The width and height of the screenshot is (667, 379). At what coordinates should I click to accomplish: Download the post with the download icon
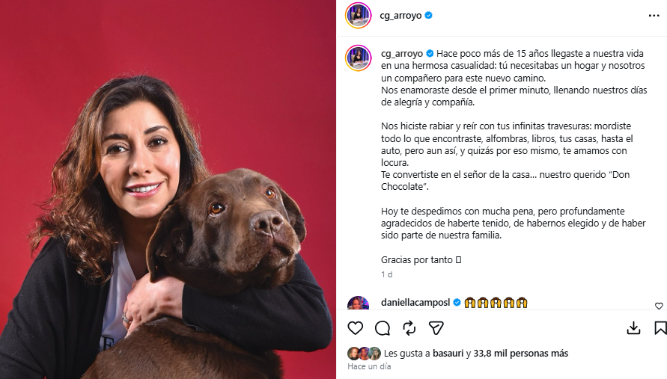pyautogui.click(x=633, y=328)
